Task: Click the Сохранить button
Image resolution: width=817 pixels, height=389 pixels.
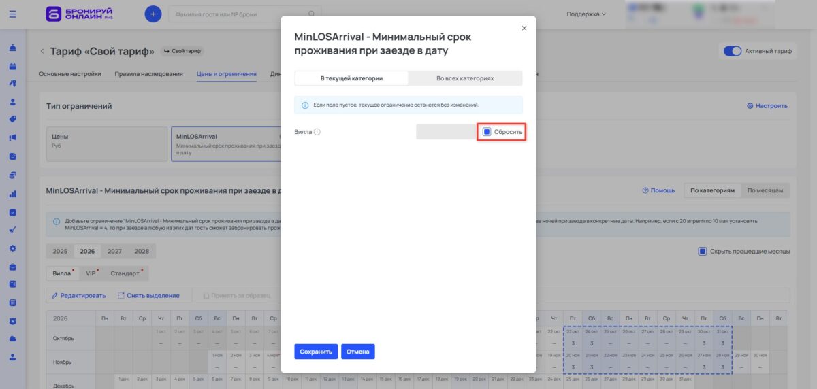Action: pyautogui.click(x=316, y=352)
